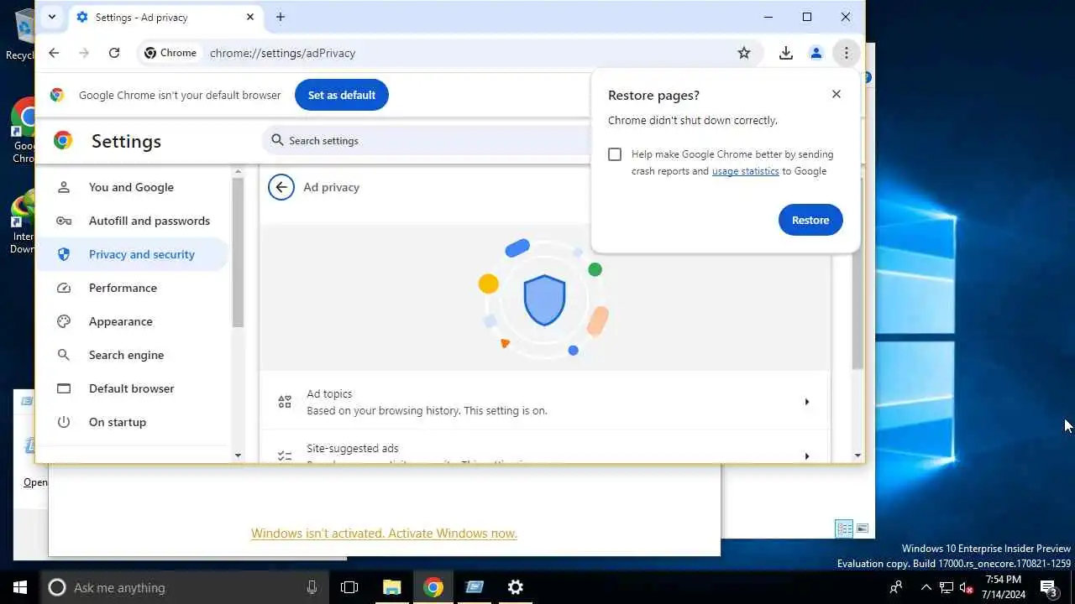
Task: Click the Ad topics icon
Action: pos(285,402)
